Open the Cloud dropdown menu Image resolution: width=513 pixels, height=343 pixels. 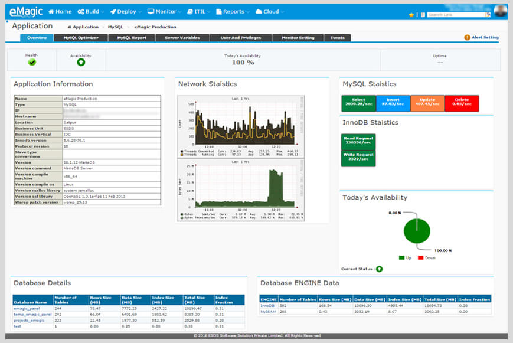point(270,11)
